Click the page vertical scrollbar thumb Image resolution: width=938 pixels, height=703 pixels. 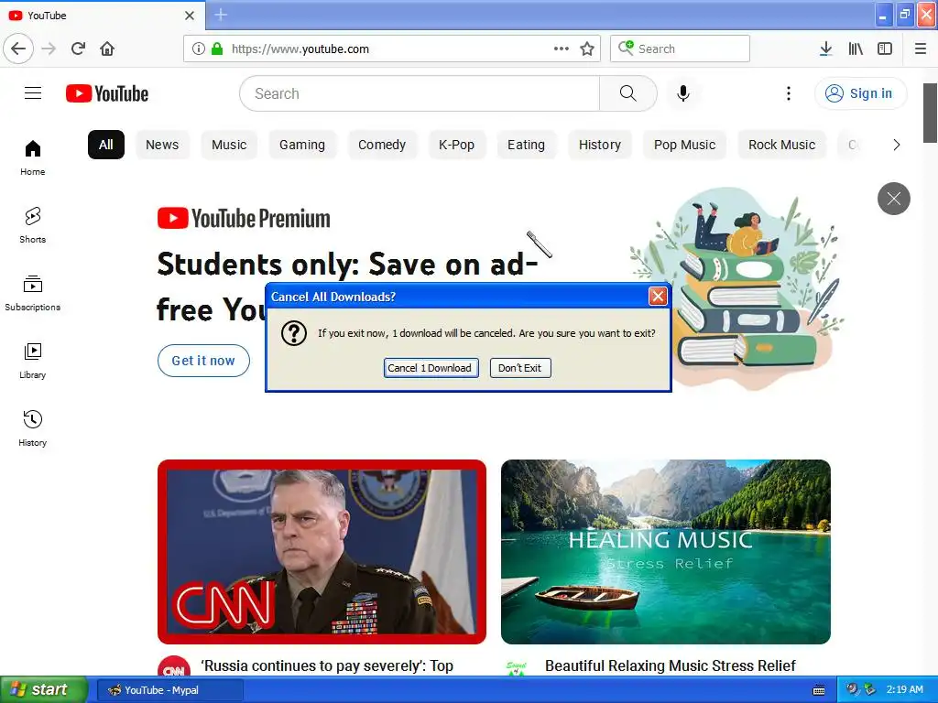coord(930,113)
